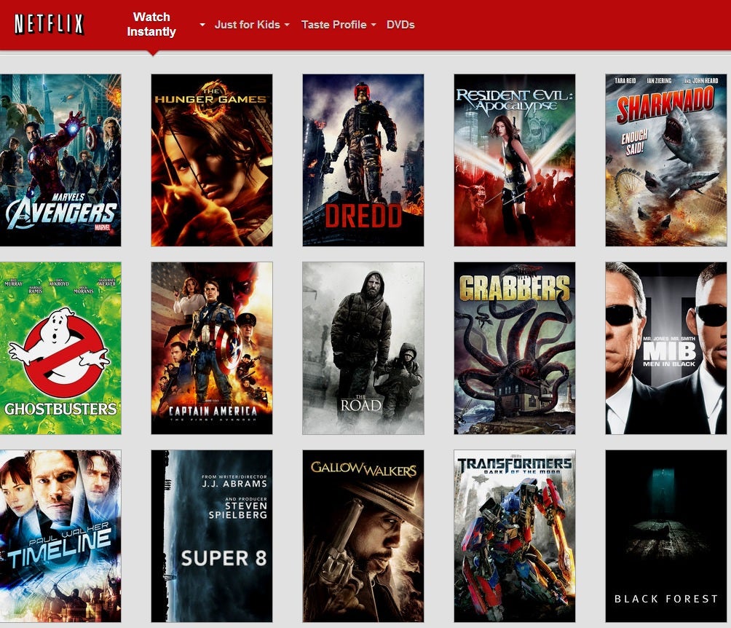Choose the Dredd movie poster

tap(363, 160)
